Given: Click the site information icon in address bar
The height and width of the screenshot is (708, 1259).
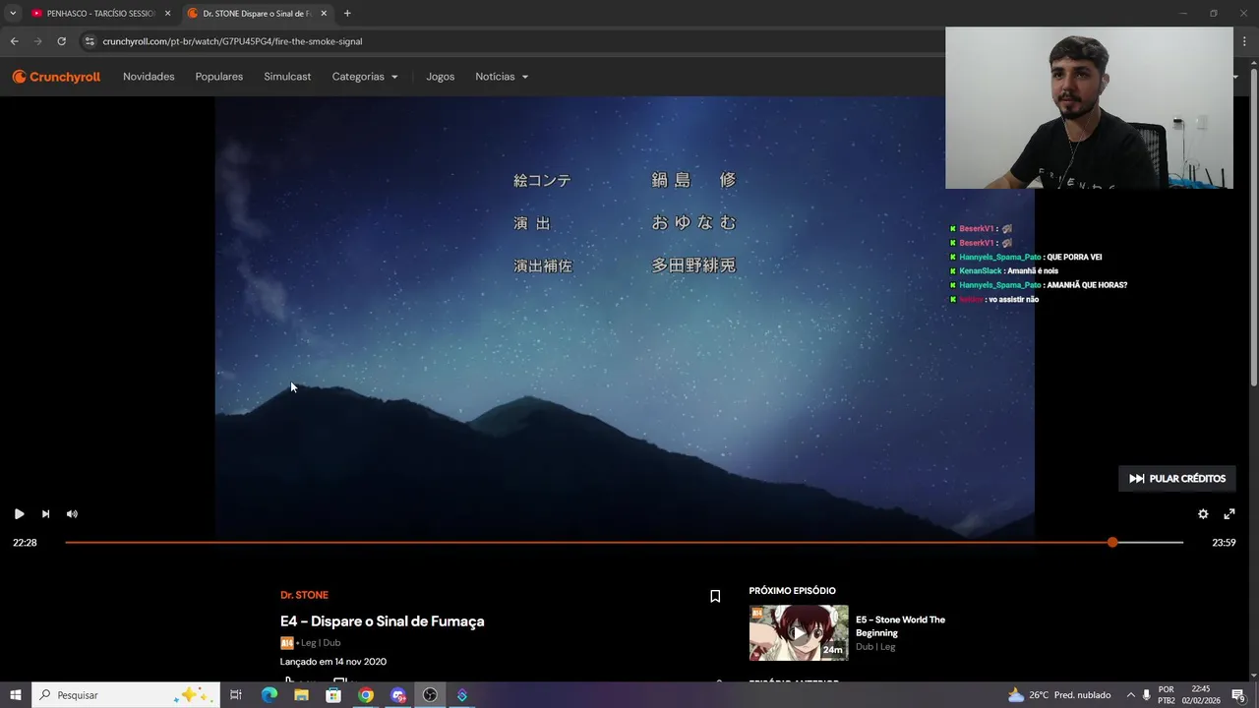Looking at the screenshot, I should (x=90, y=41).
